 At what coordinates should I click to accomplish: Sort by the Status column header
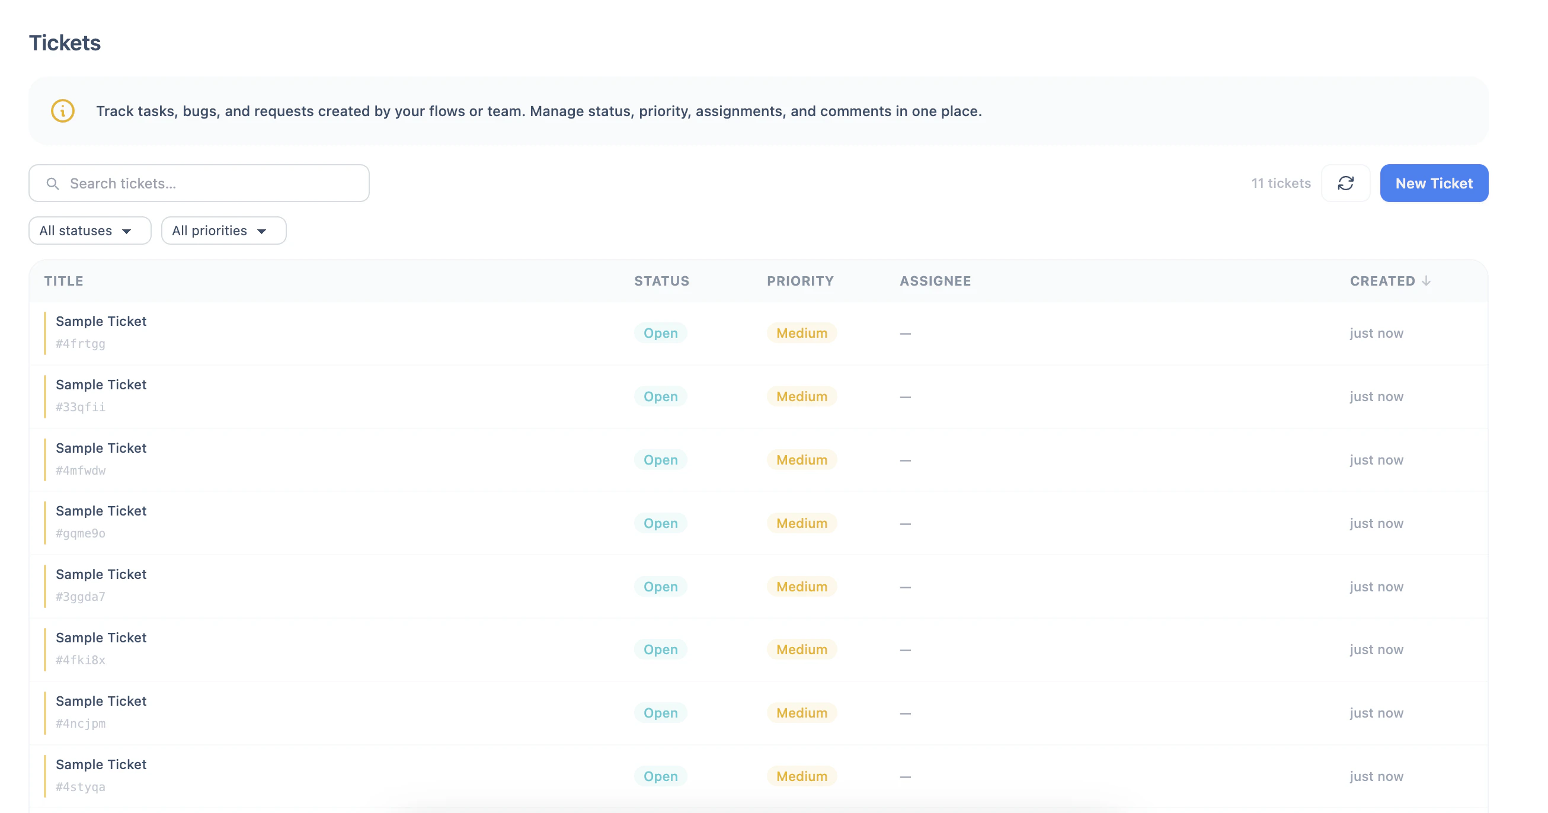(x=661, y=281)
